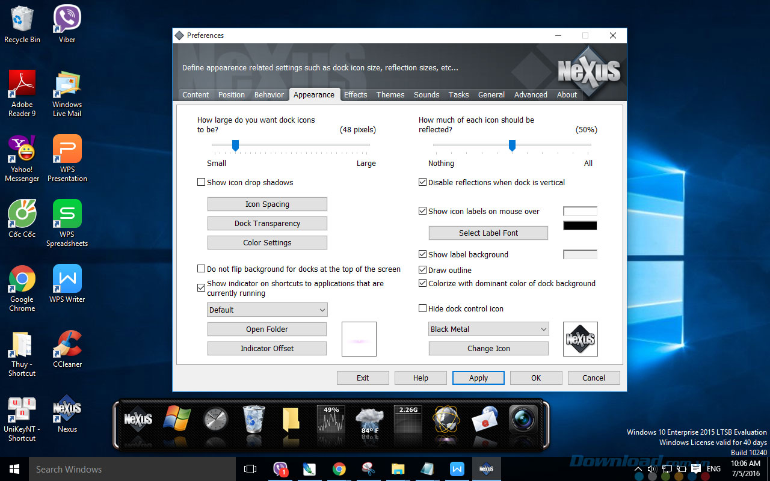Image resolution: width=770 pixels, height=481 pixels.
Task: Open File Explorer from the taskbar
Action: 398,469
